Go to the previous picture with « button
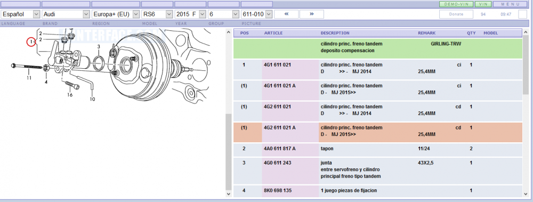Image resolution: width=533 pixels, height=202 pixels. tap(286, 14)
